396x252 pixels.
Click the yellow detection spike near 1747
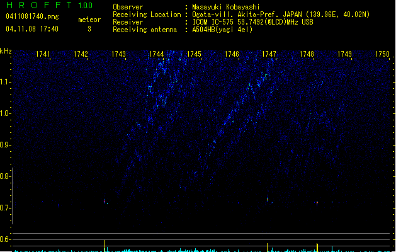click(267, 247)
